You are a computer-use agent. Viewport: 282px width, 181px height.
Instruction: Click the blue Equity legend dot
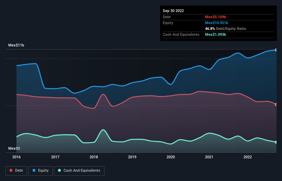34,170
